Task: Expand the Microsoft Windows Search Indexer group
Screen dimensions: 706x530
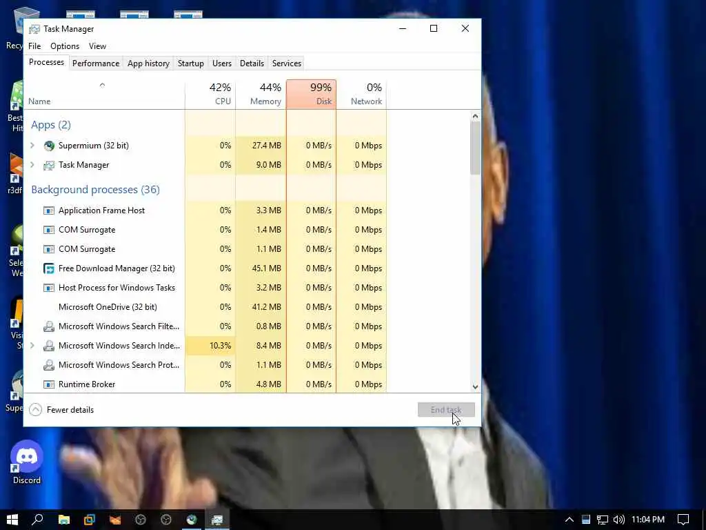Action: click(x=32, y=346)
